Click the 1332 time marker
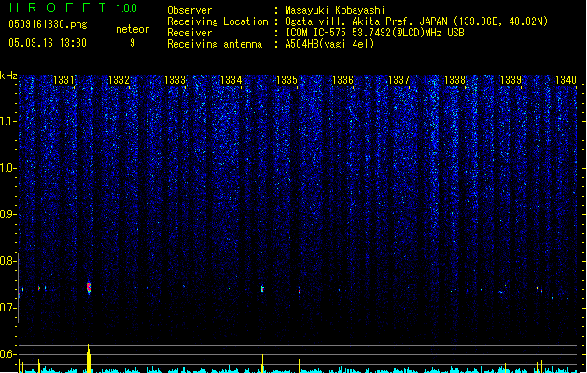This screenshot has width=587, height=373. [119, 80]
